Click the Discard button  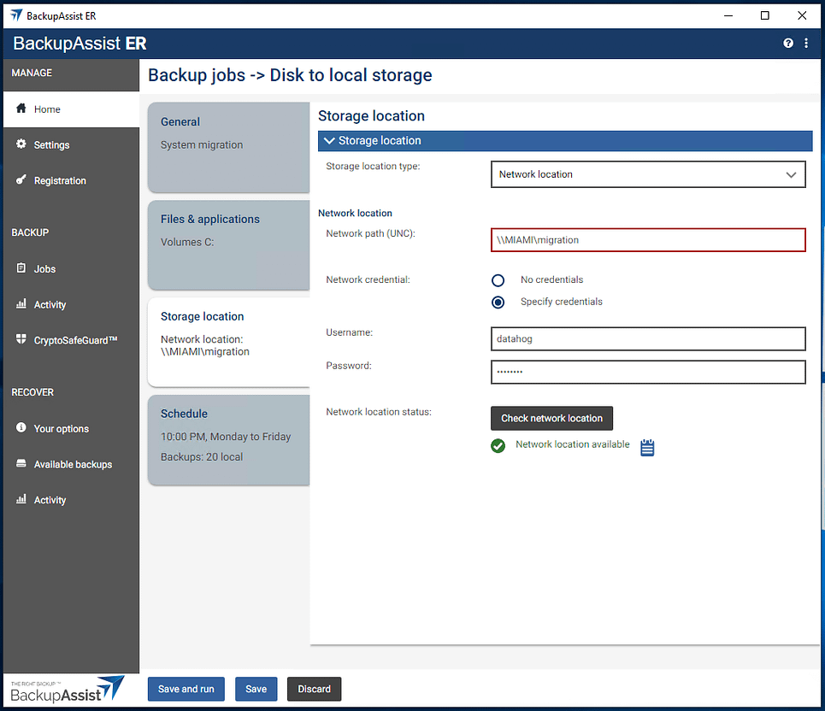coord(314,689)
